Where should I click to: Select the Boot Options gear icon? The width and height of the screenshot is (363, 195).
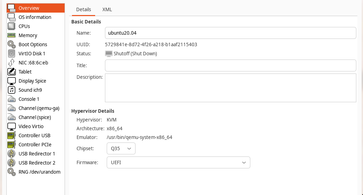pos(12,44)
